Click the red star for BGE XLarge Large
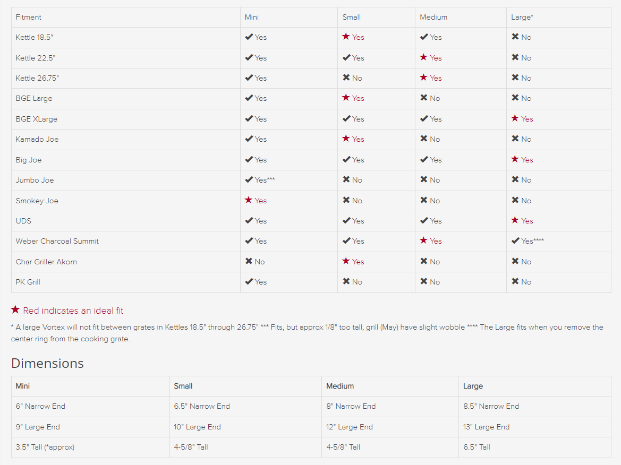 [x=515, y=119]
